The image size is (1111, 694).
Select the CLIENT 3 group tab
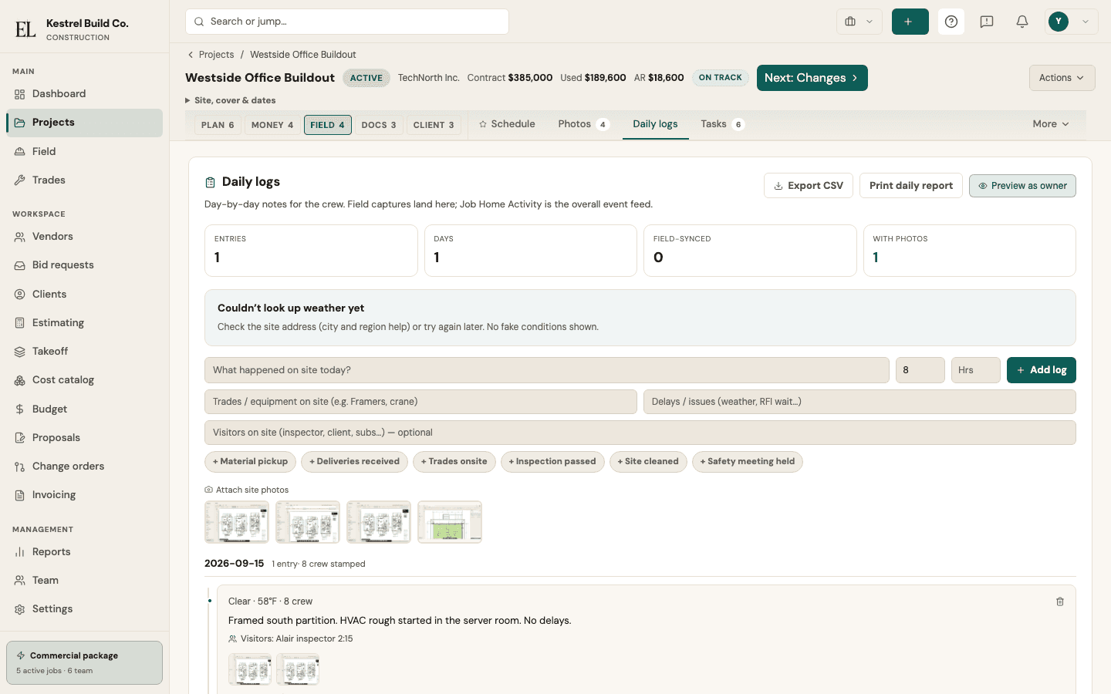(434, 125)
